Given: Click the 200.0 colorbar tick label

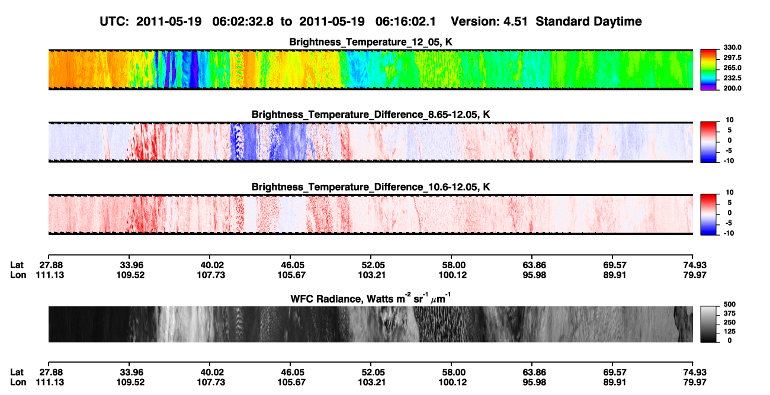Looking at the screenshot, I should 731,88.
